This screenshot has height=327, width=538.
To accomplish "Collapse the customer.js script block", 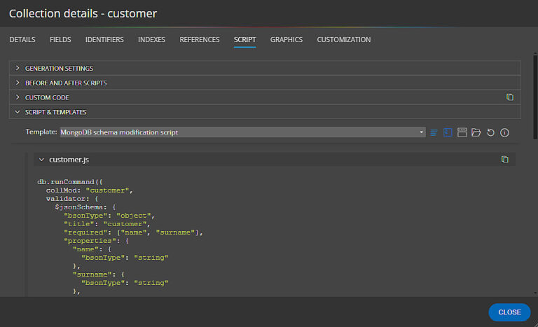I will [x=41, y=160].
